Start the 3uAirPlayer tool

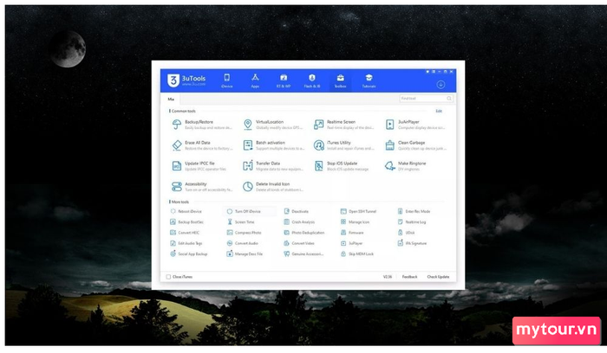tap(415, 125)
